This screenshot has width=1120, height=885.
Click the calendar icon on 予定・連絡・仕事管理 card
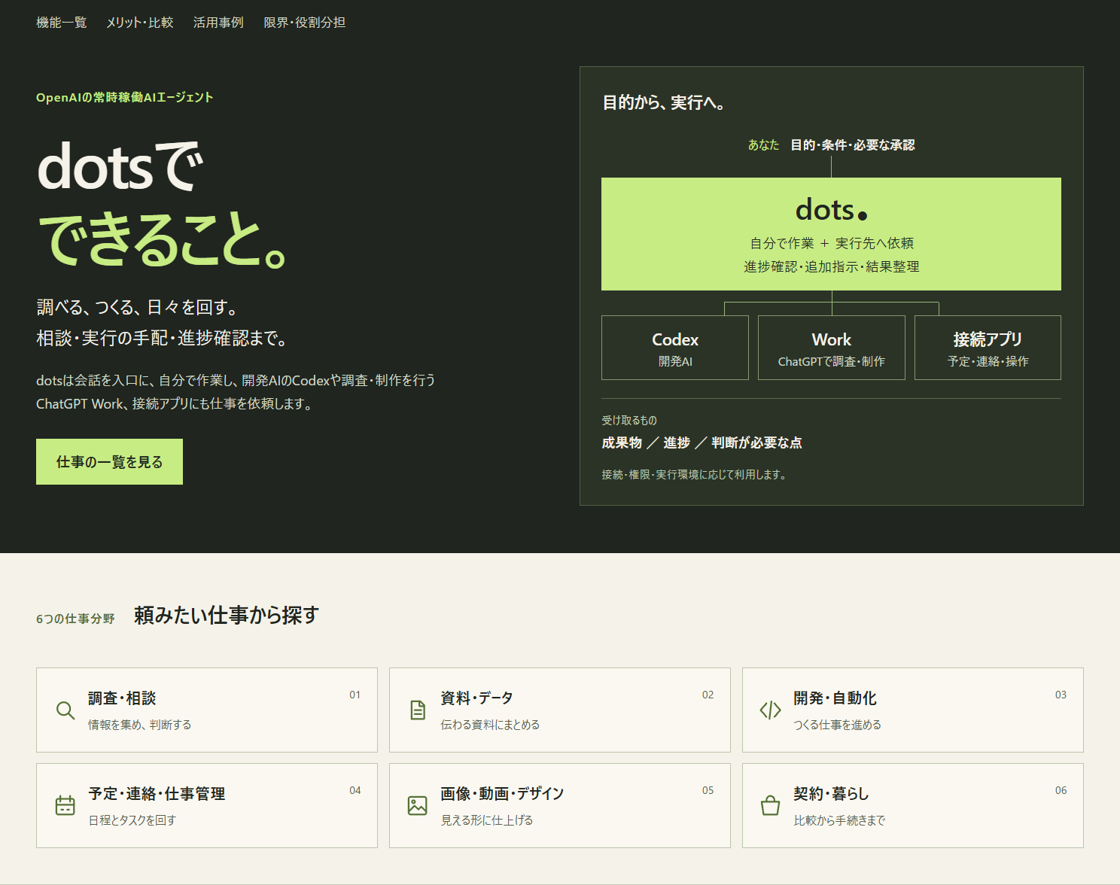coord(65,806)
